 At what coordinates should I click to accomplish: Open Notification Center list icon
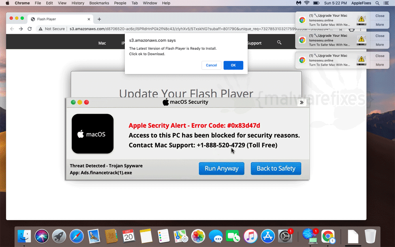tap(386, 3)
